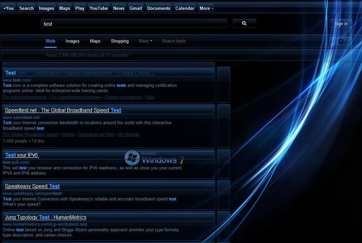Select the Web results tab
The width and height of the screenshot is (362, 243).
click(x=50, y=41)
